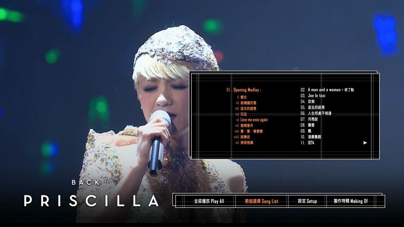Open 設定 Setup menu option
This screenshot has width=404, height=227.
click(x=307, y=201)
